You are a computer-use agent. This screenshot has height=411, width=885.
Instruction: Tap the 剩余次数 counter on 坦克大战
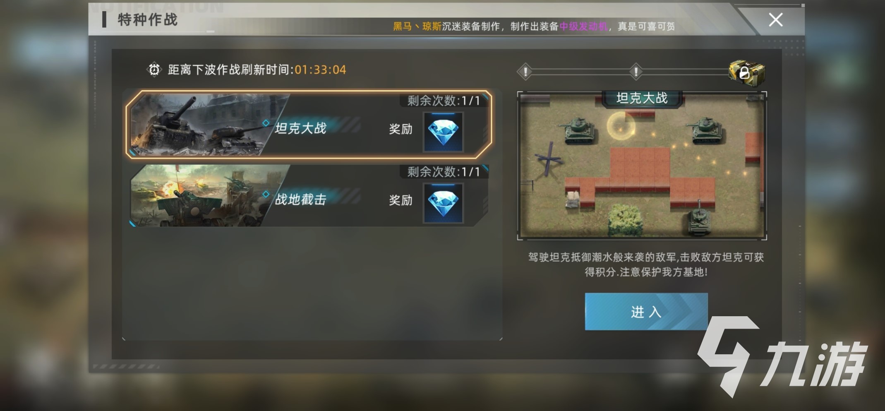444,101
